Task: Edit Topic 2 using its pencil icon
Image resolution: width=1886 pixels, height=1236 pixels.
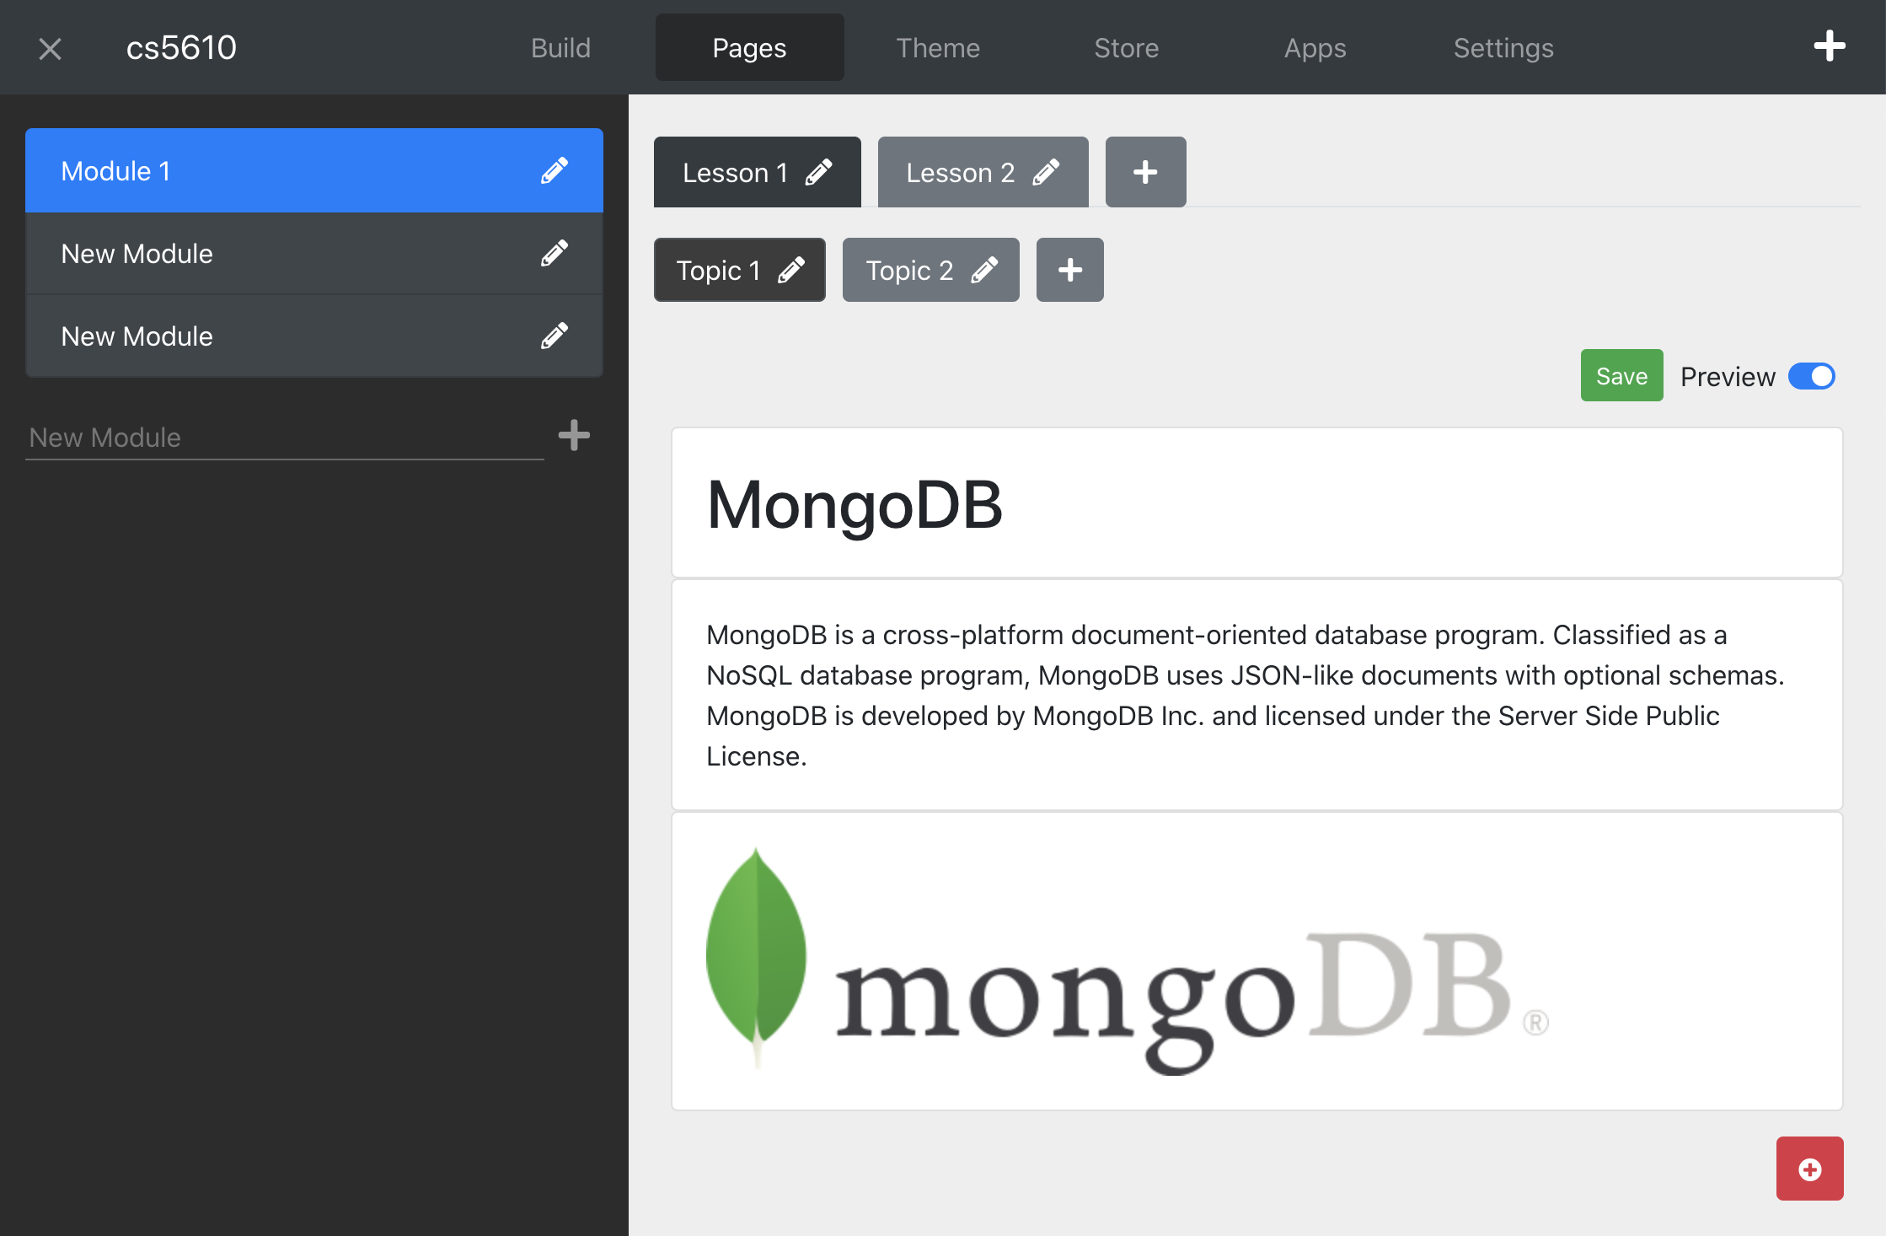Action: (x=984, y=270)
